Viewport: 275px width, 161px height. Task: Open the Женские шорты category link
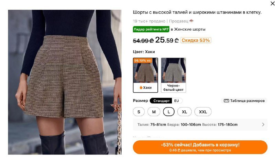click(190, 29)
